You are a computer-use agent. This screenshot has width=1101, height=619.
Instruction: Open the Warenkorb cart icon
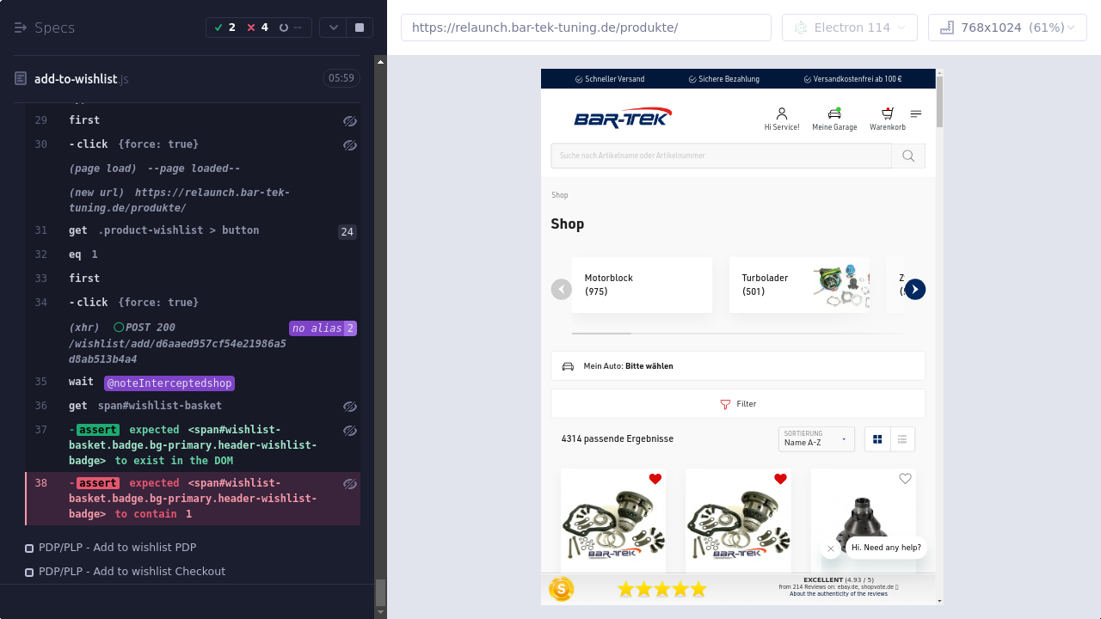(887, 113)
